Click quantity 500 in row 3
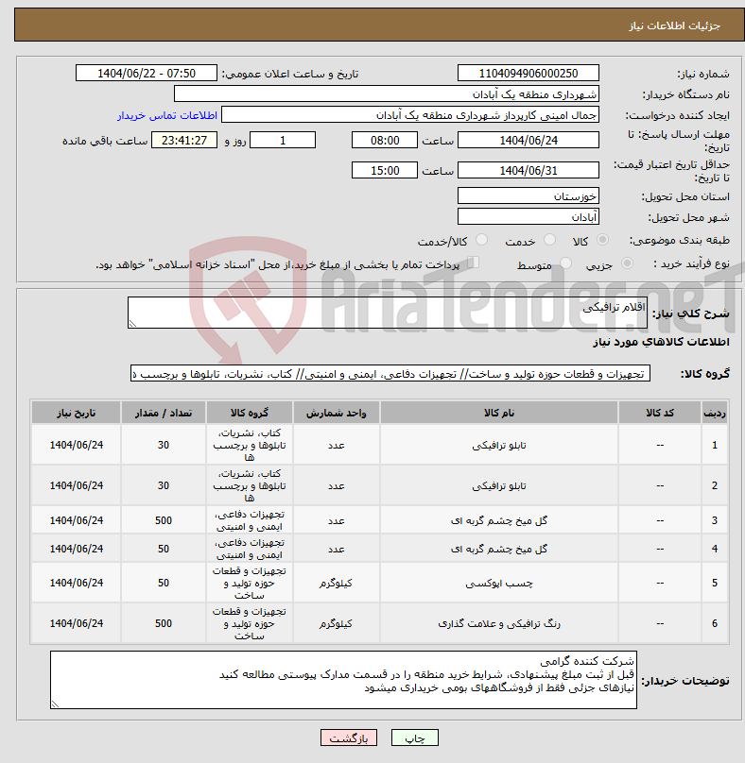This screenshot has width=745, height=763. 164,520
